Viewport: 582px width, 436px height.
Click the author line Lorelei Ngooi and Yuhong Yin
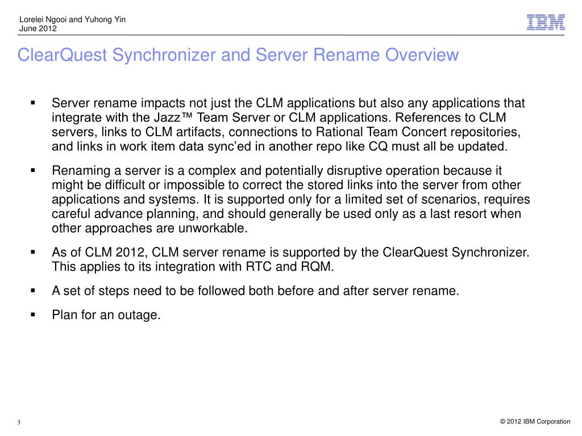point(72,19)
